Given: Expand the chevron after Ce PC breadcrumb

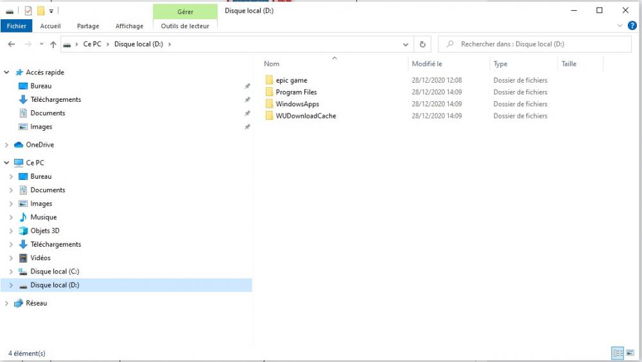Looking at the screenshot, I should coord(108,44).
